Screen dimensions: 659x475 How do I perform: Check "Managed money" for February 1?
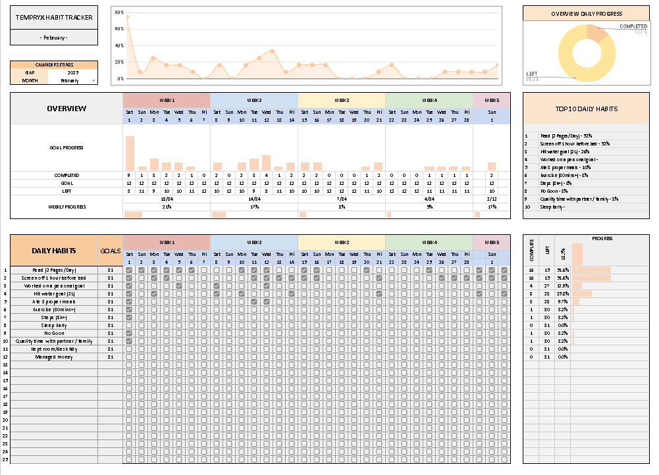coord(128,357)
